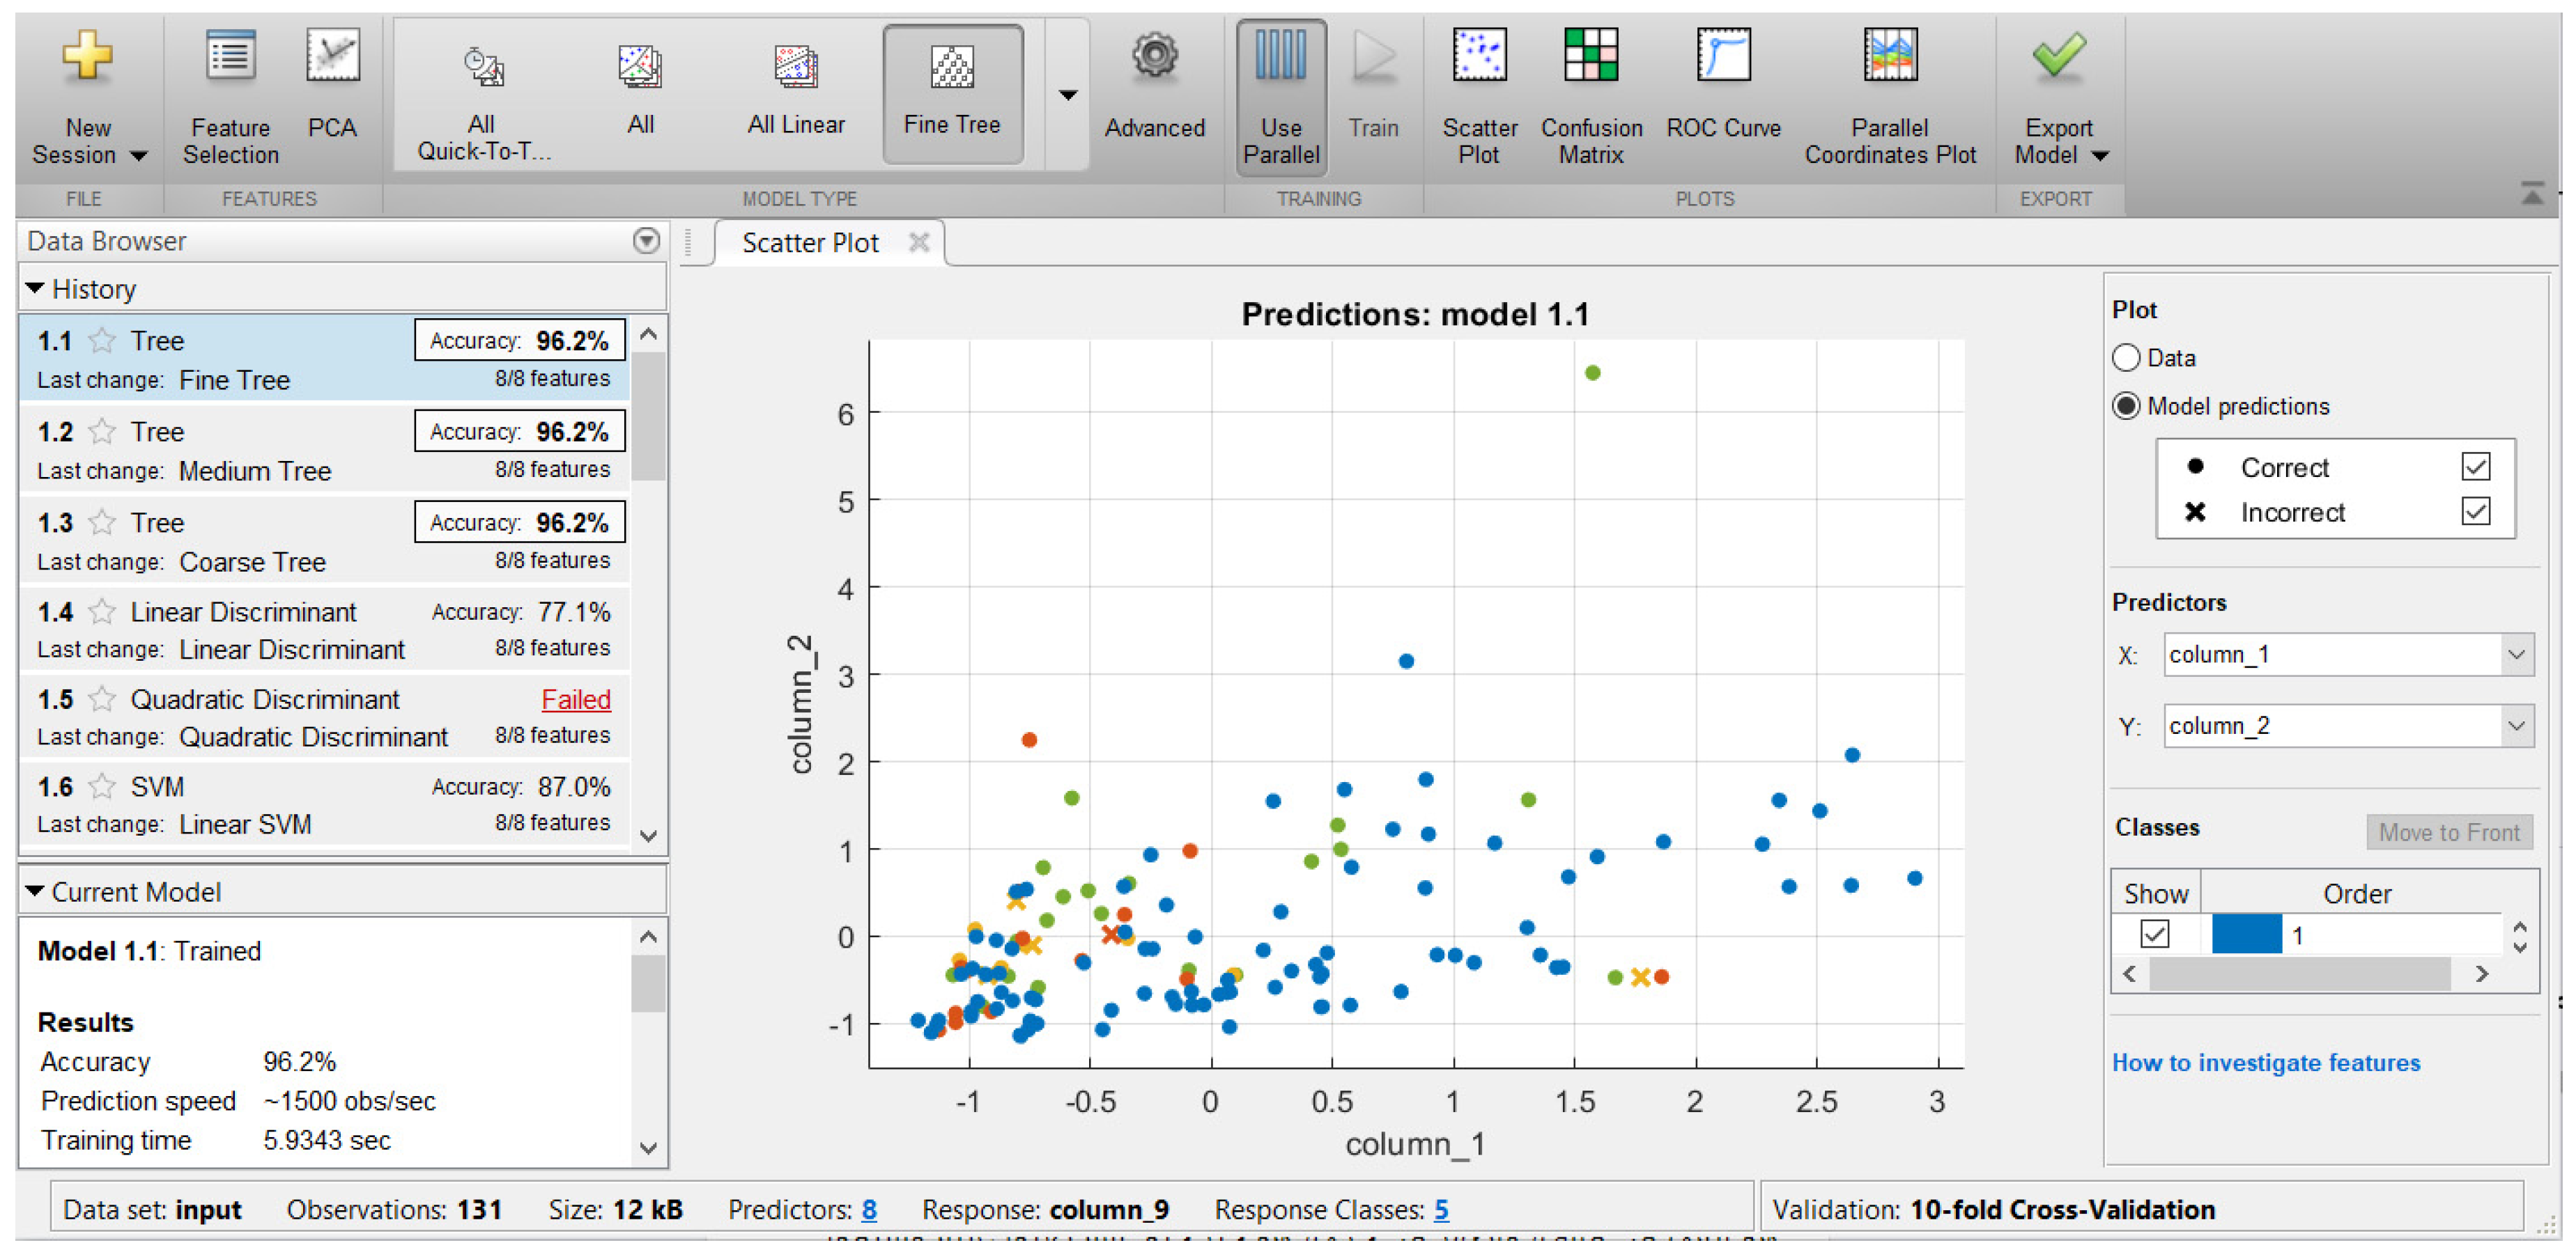Collapse the History section

coord(35,289)
